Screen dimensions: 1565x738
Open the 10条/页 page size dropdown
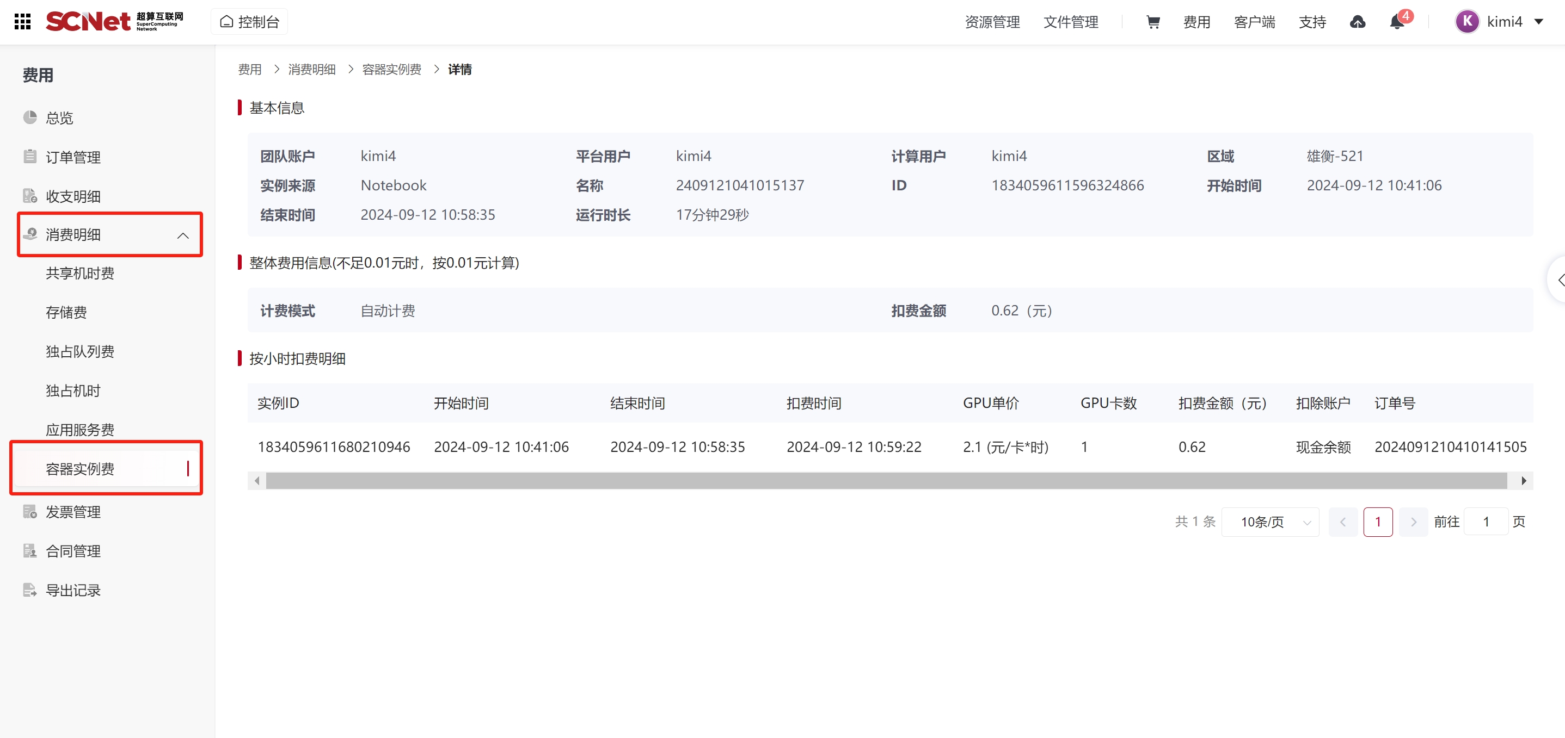tap(1270, 522)
